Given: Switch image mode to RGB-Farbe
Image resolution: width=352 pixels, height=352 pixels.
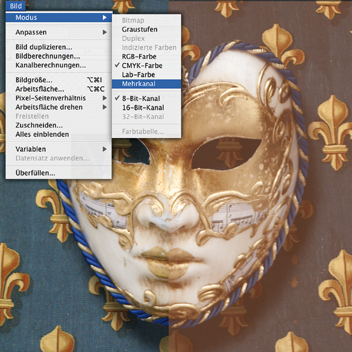Looking at the screenshot, I should (147, 57).
